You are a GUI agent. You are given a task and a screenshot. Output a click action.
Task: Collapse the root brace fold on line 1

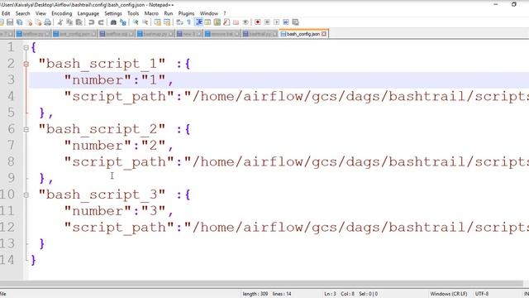[x=26, y=48]
